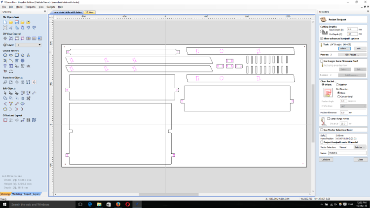Toggle Show advanced toolpath options
This screenshot has height=208, width=370.
point(322,38)
